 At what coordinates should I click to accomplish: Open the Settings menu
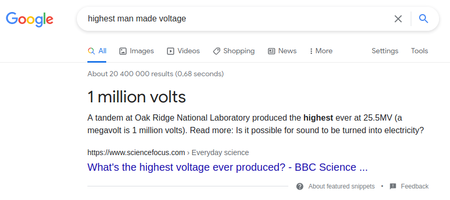tap(385, 51)
